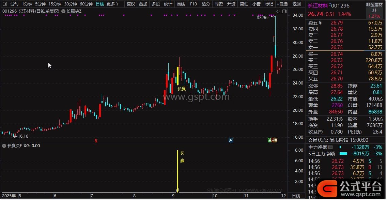This screenshot has height=200, width=387.
Task: Toggle the 叠加 overlay option
Action: [143, 4]
